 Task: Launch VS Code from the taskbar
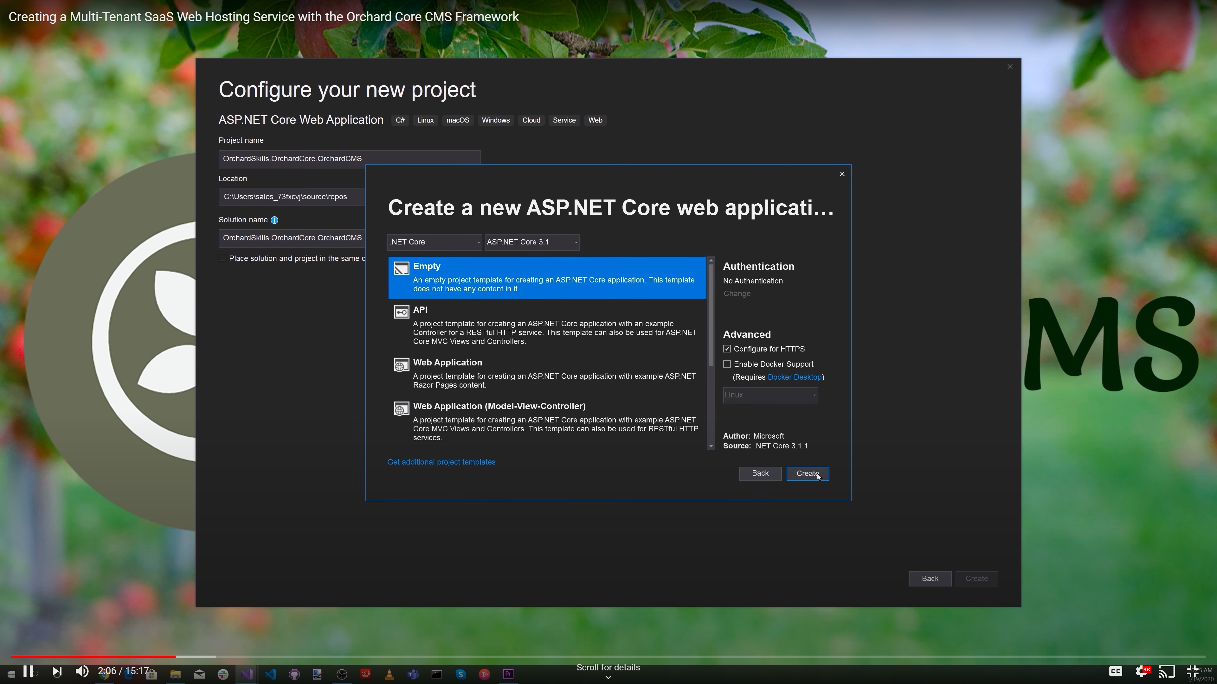point(270,674)
